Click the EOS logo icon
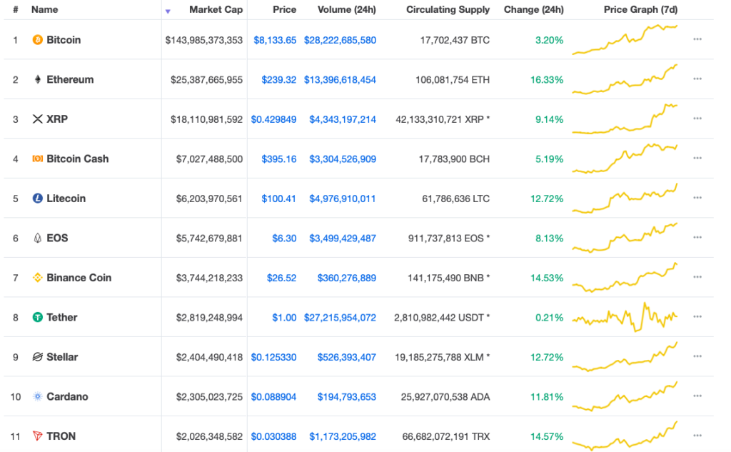Viewport: 731px width, 452px height. pyautogui.click(x=37, y=238)
